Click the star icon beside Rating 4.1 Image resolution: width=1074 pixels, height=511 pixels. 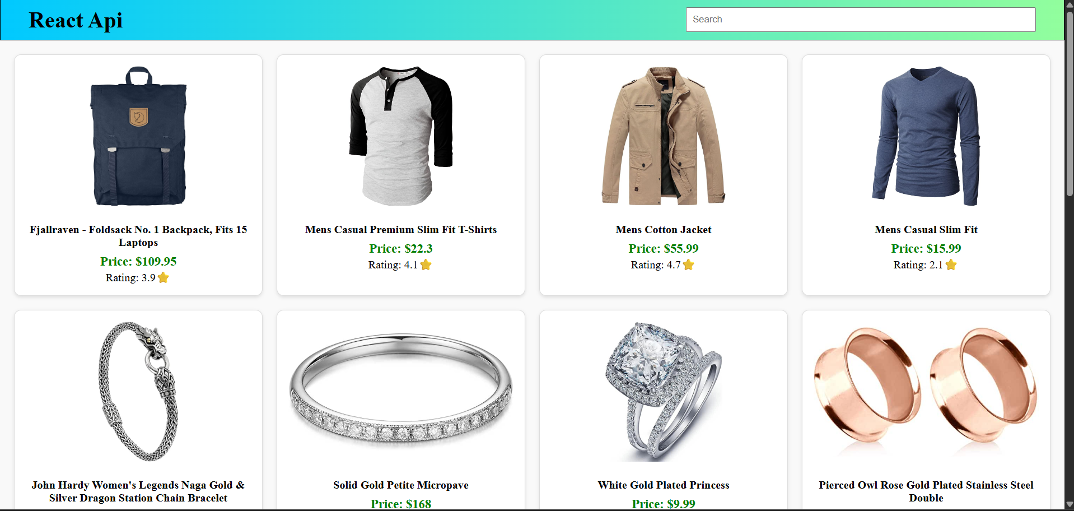[x=426, y=265]
